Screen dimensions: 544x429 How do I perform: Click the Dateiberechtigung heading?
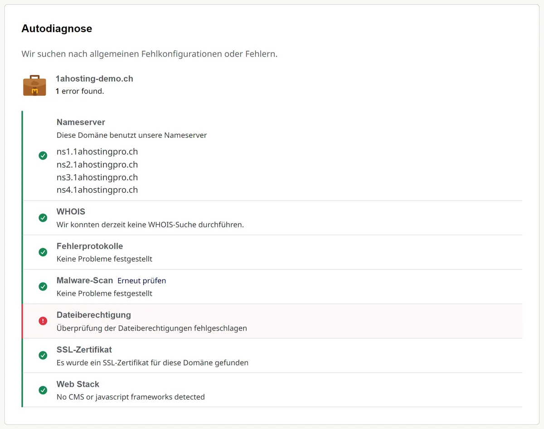coord(94,315)
